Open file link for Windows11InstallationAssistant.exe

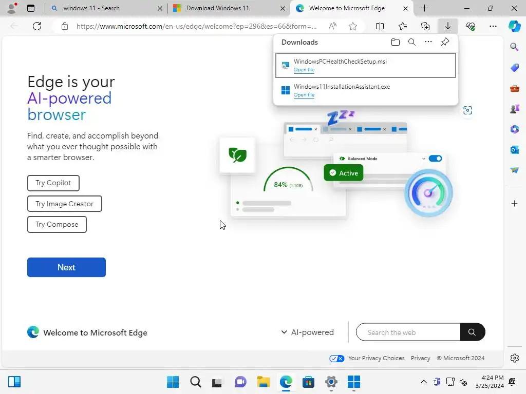[304, 95]
